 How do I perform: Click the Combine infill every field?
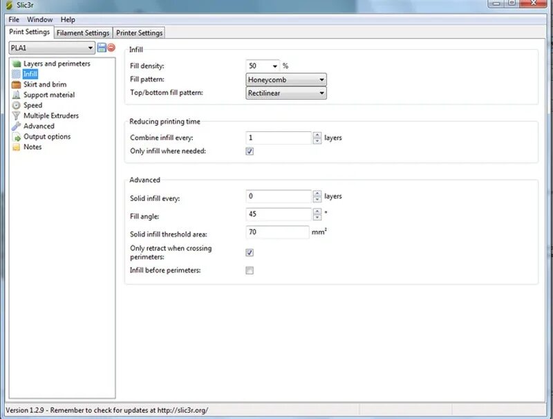(x=279, y=138)
